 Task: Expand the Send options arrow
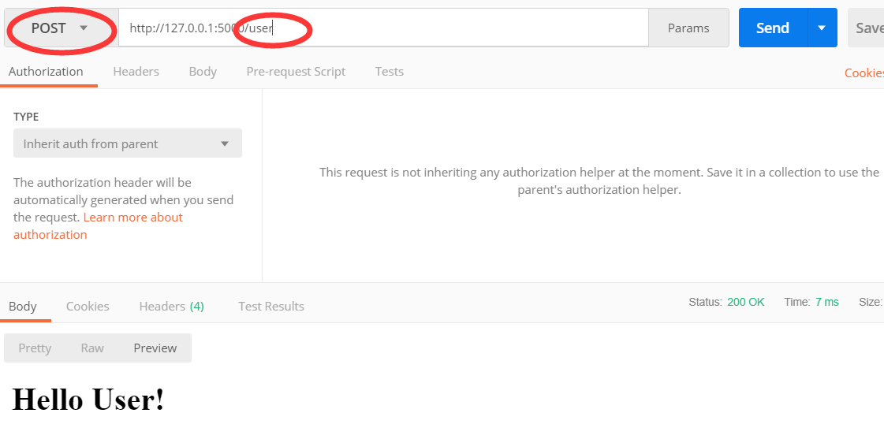click(822, 28)
